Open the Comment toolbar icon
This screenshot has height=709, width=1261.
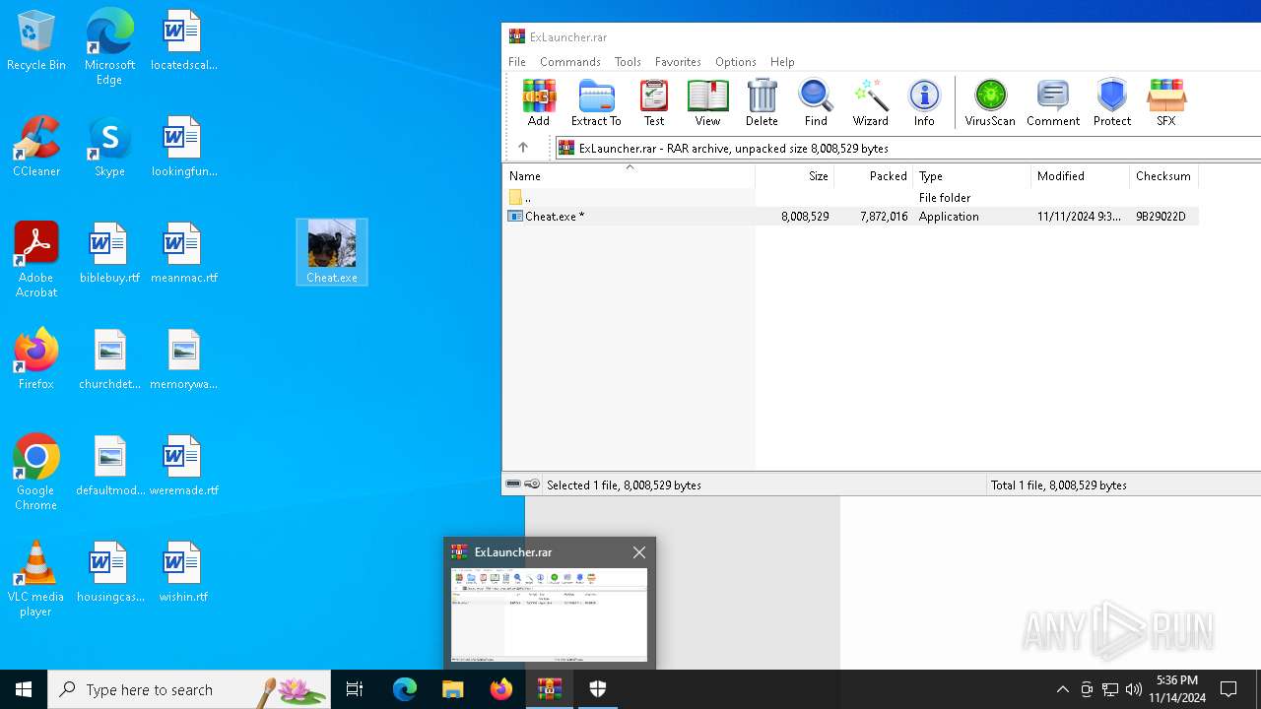pyautogui.click(x=1053, y=103)
